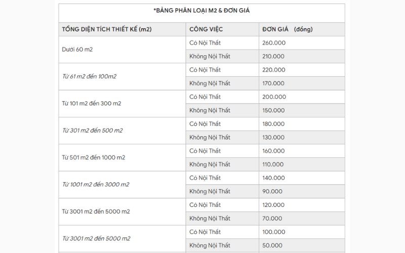Click the "Từ 1001 m2 đến 3000 m2" cell
The image size is (405, 253).
tap(96, 185)
